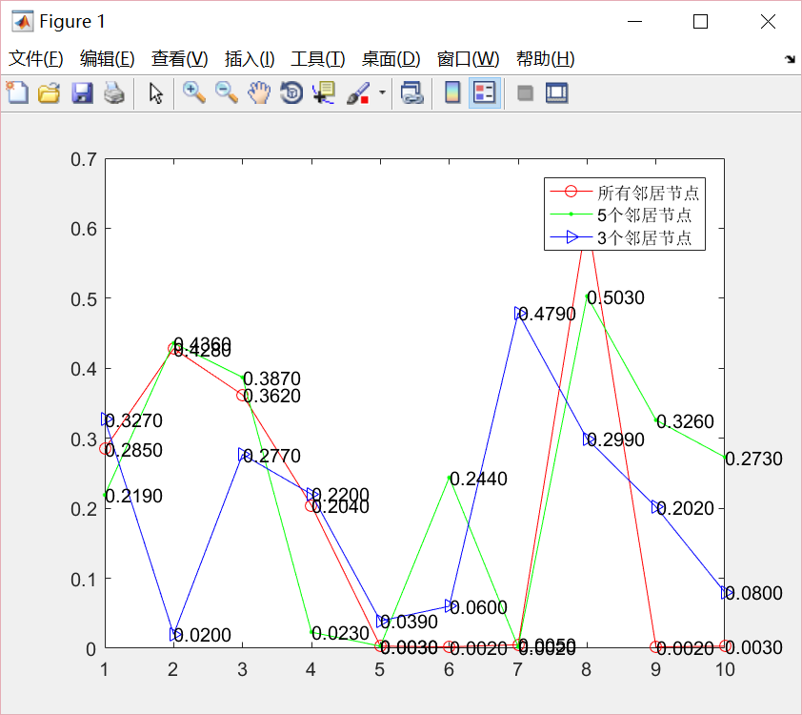Screen dimensions: 802x715
Task: Click the data label 0.2440
Action: pos(478,480)
